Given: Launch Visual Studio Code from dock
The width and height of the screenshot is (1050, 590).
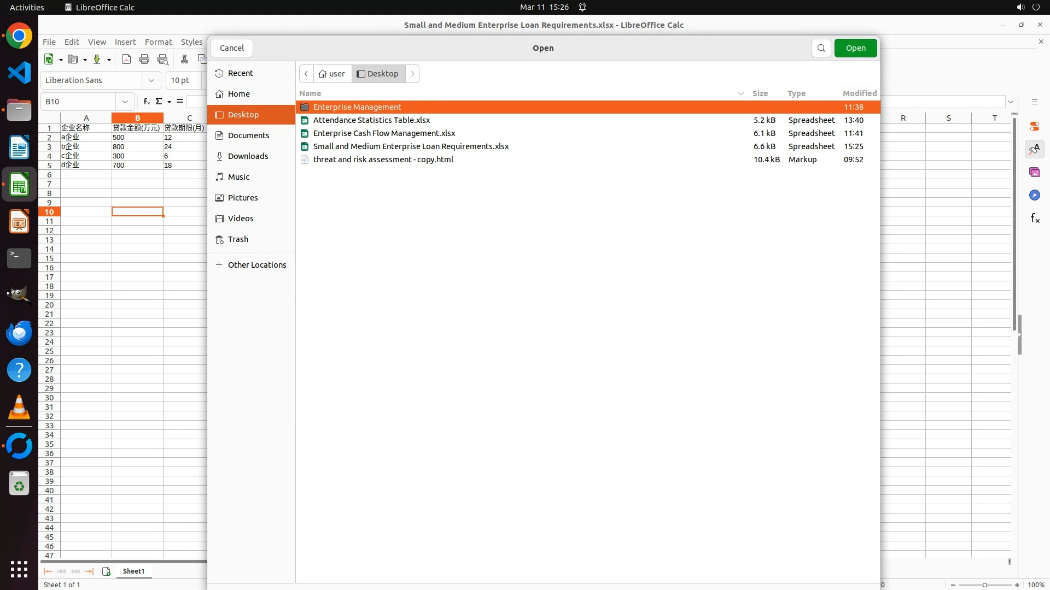Looking at the screenshot, I should 19,73.
